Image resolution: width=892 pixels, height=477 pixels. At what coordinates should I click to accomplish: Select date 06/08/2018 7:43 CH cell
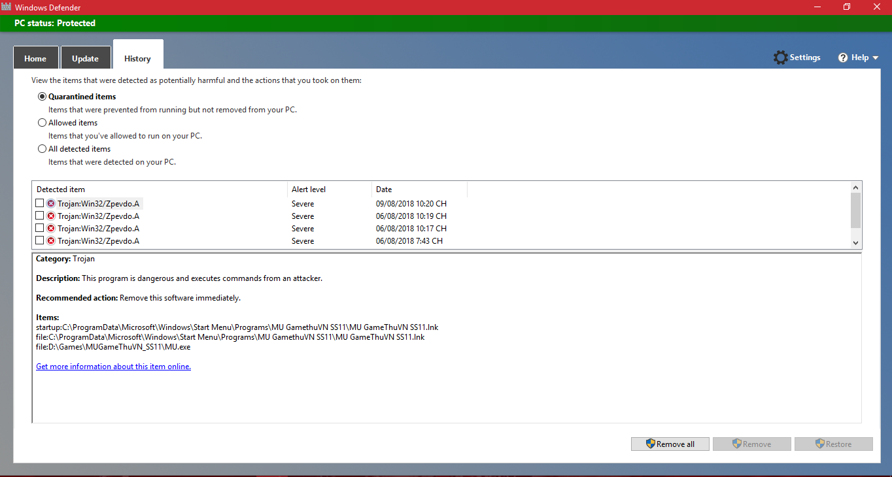click(x=409, y=241)
